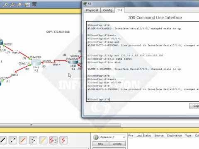The height and width of the screenshot is (149, 199).
Task: Select the Serial DTE red lightning cable
Action: point(63,140)
